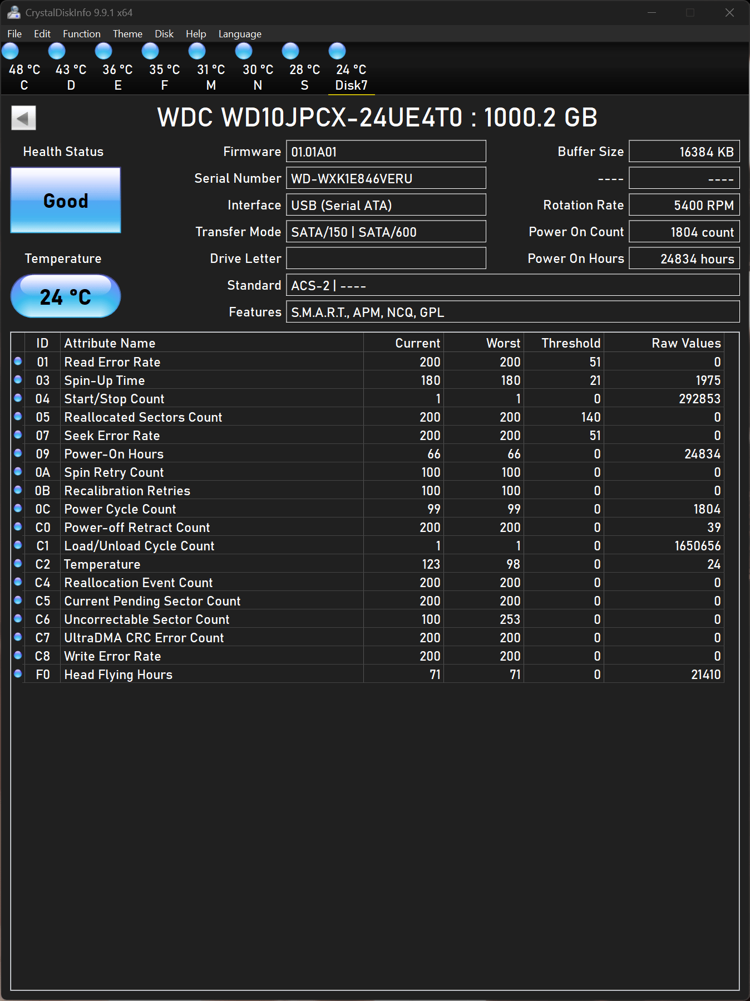Select drive M health status orb
750x1001 pixels.
tap(197, 51)
